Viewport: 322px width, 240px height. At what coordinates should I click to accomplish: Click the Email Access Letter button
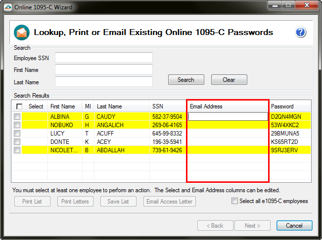pyautogui.click(x=170, y=202)
